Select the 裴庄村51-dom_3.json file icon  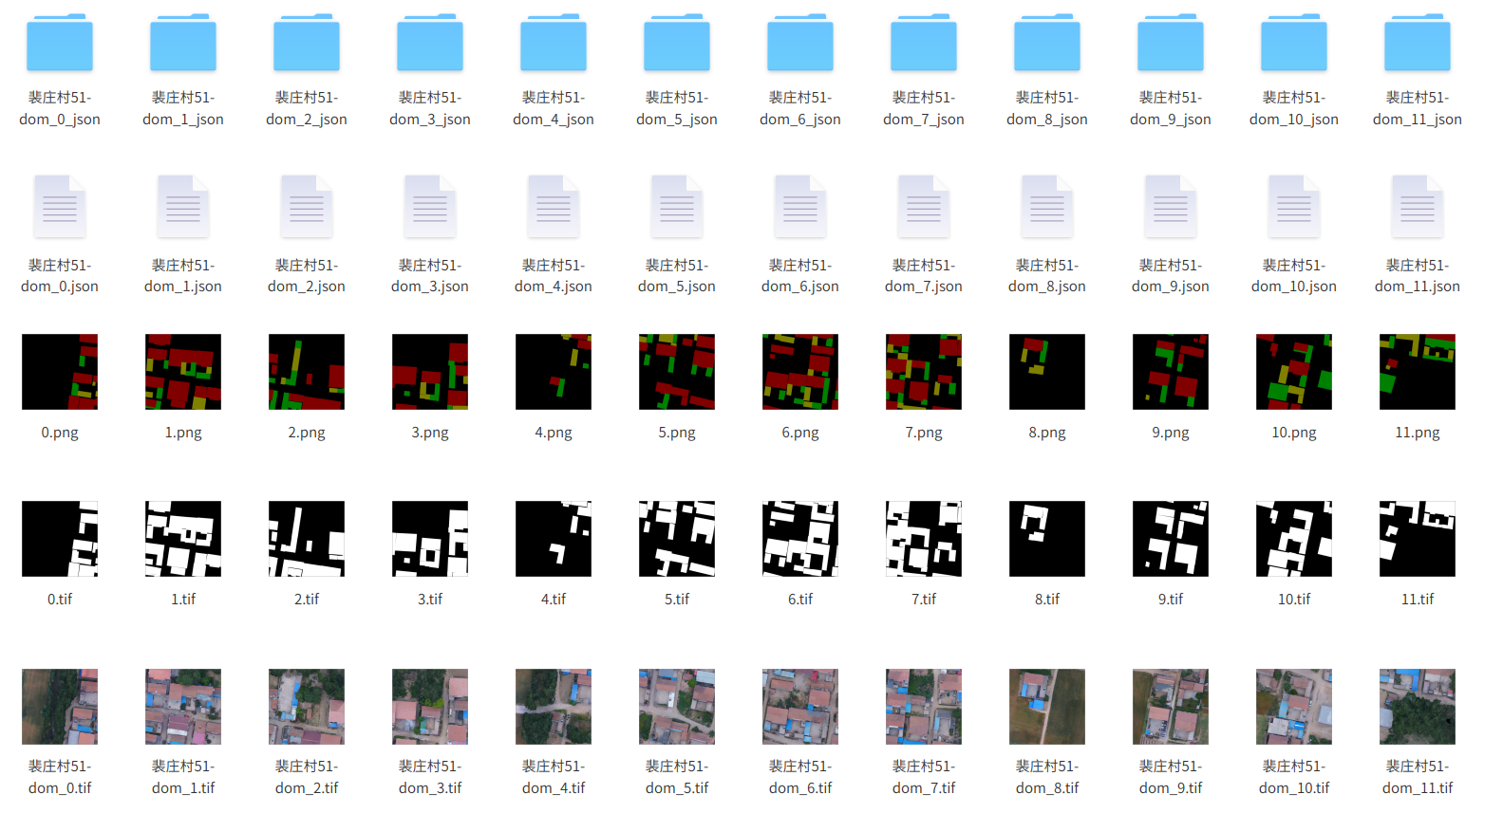point(430,206)
